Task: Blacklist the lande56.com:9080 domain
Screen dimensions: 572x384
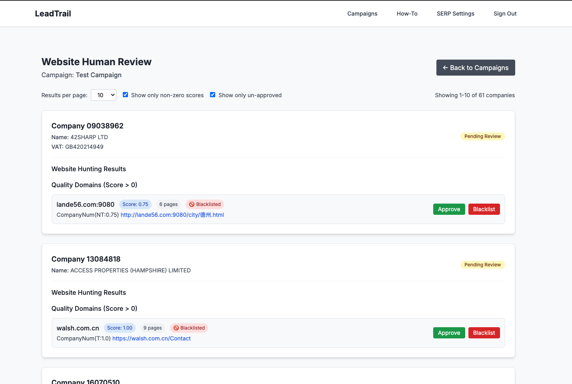Action: click(484, 209)
